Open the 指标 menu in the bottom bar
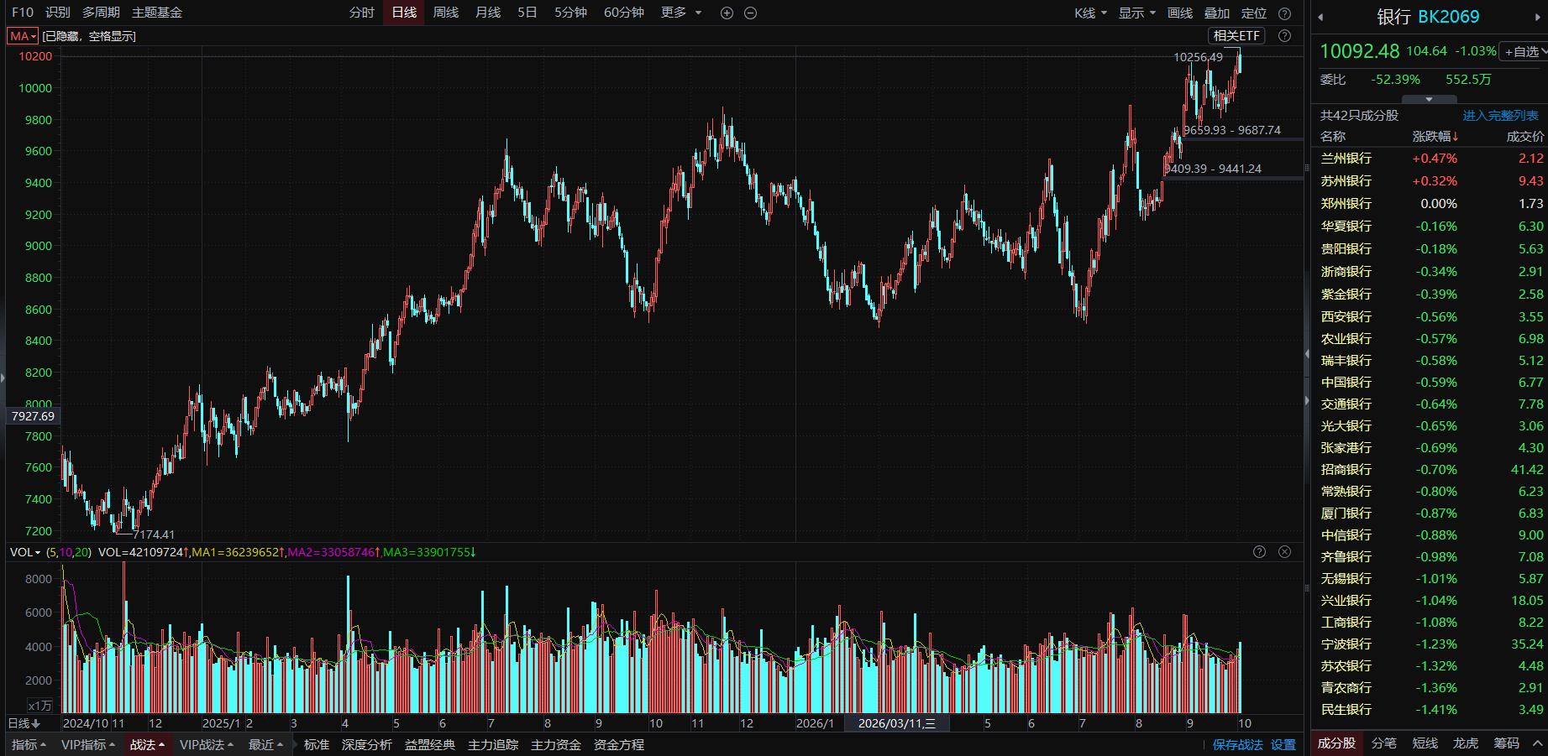This screenshot has height=756, width=1548. (29, 744)
